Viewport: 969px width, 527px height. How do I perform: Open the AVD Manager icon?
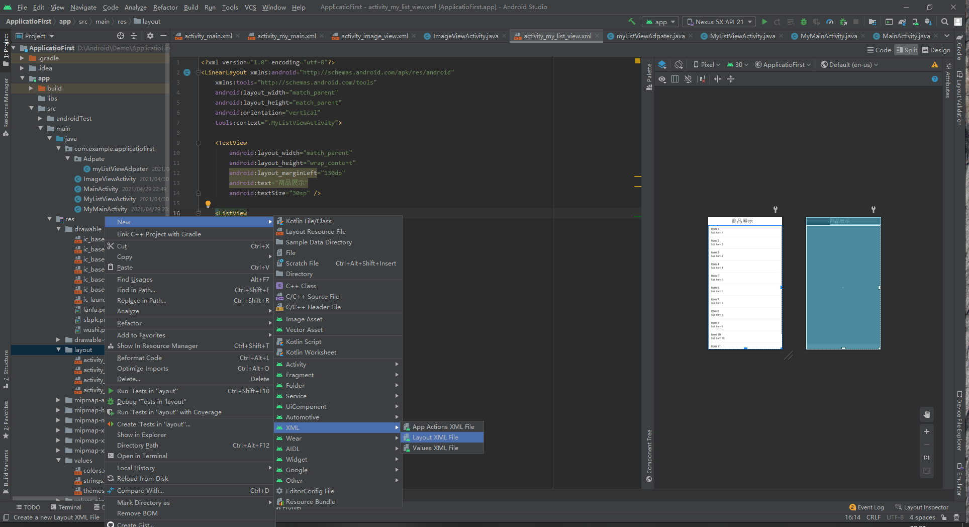coord(915,22)
